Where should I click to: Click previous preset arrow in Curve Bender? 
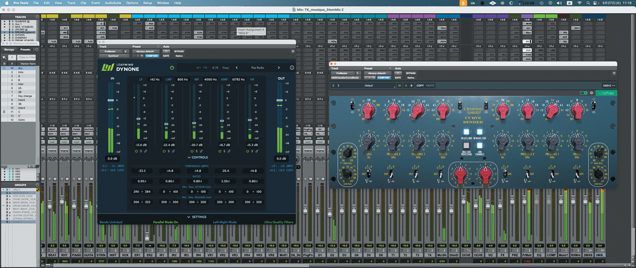pos(333,85)
